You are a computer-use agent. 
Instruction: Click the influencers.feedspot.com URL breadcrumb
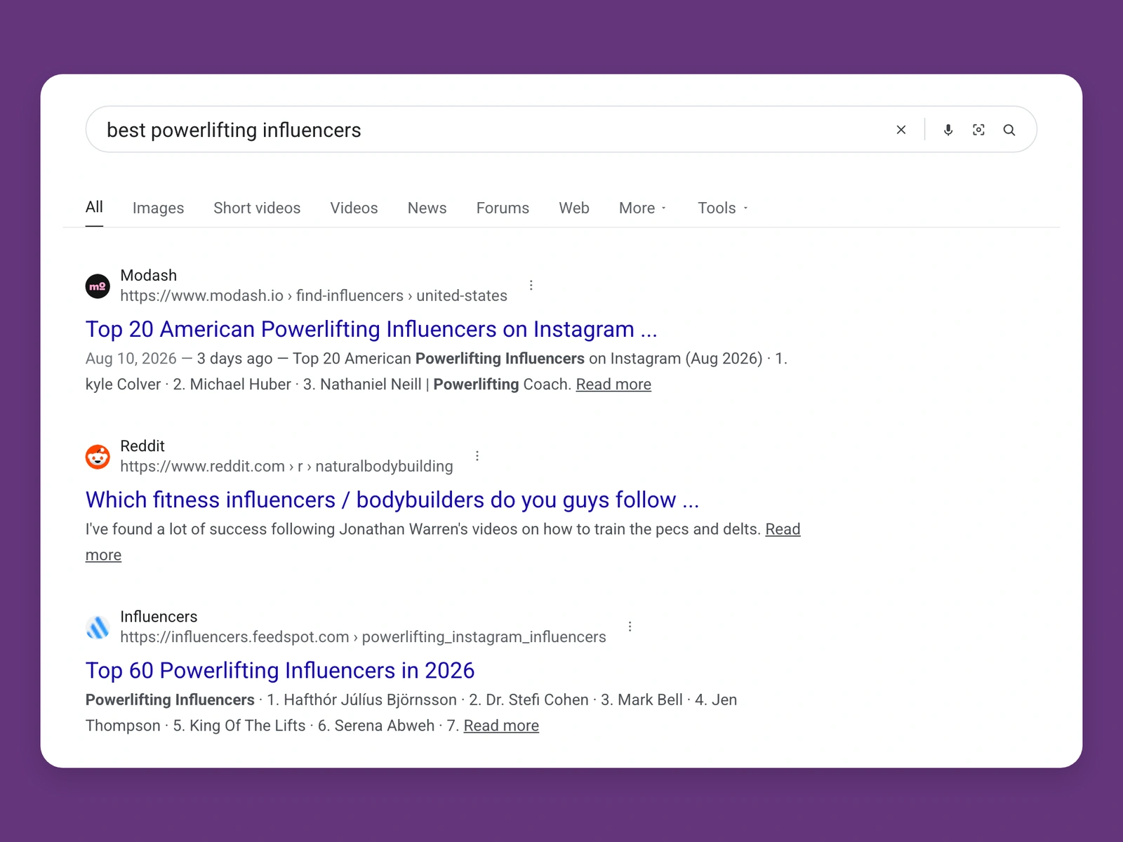coord(363,637)
